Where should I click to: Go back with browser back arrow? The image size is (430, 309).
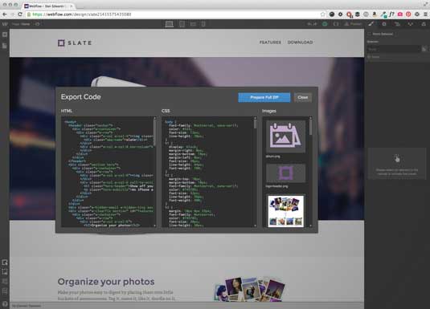[5, 14]
